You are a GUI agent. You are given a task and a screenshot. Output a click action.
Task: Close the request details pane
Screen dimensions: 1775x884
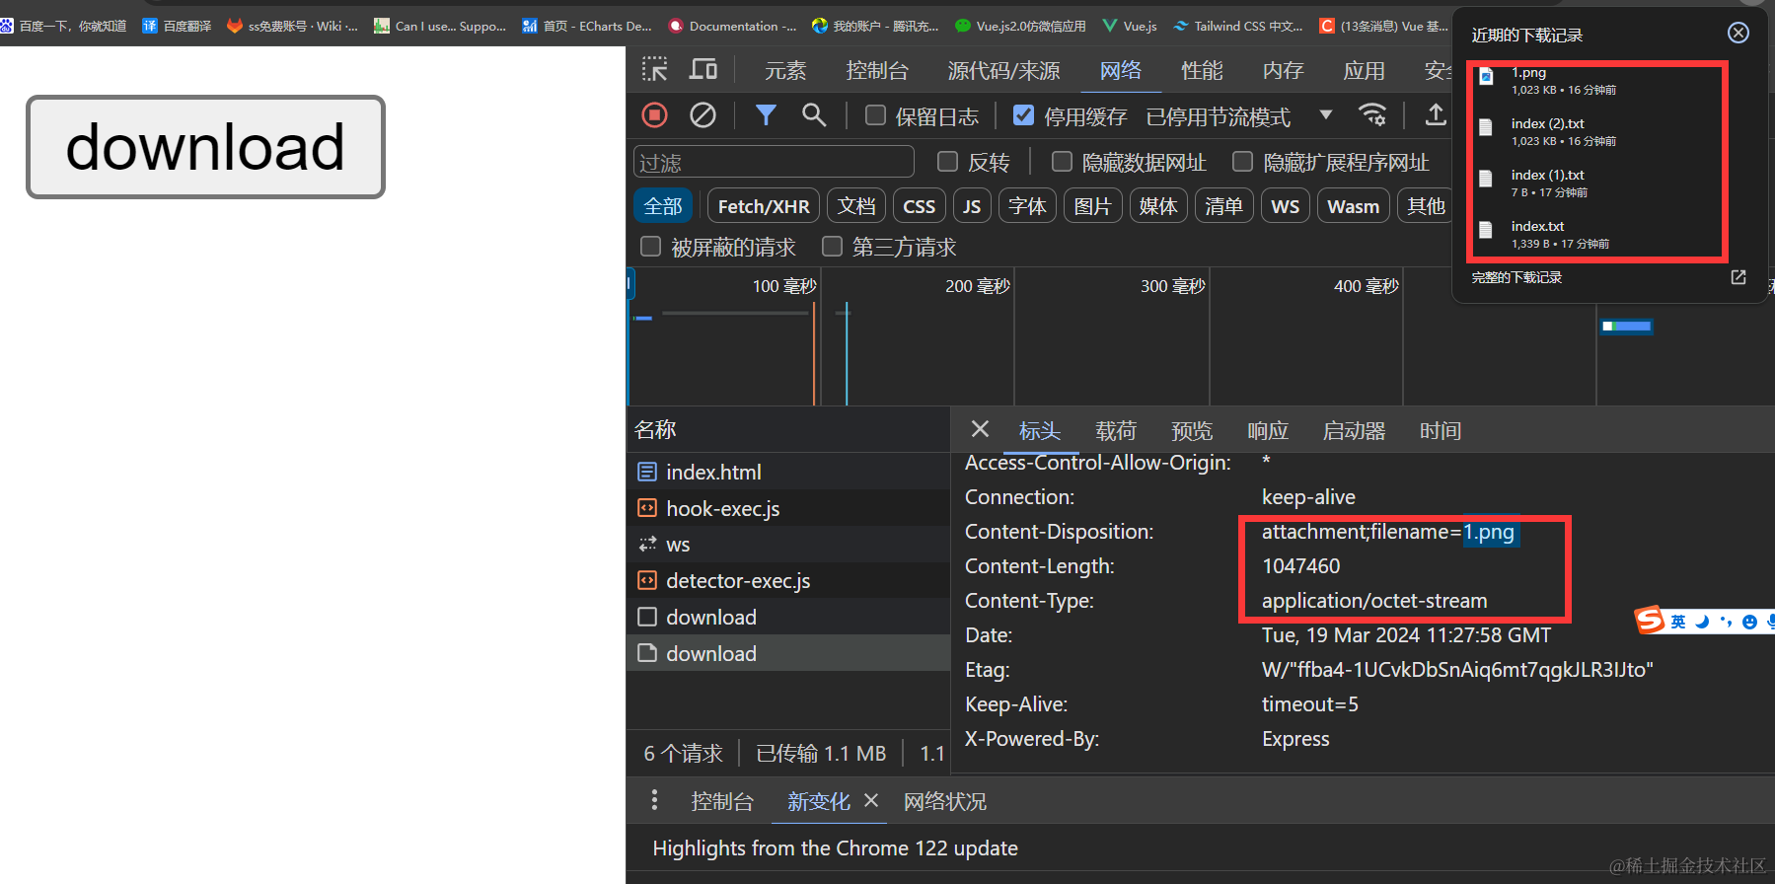coord(980,429)
